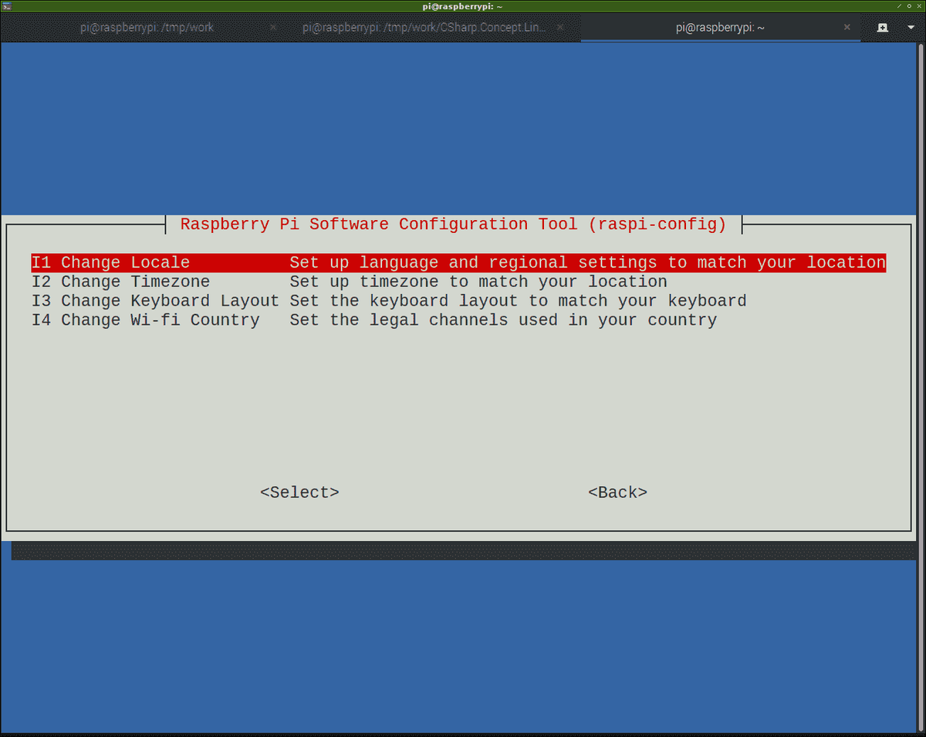Click 'Set the keyboard layout to match your keyboard'

(518, 301)
